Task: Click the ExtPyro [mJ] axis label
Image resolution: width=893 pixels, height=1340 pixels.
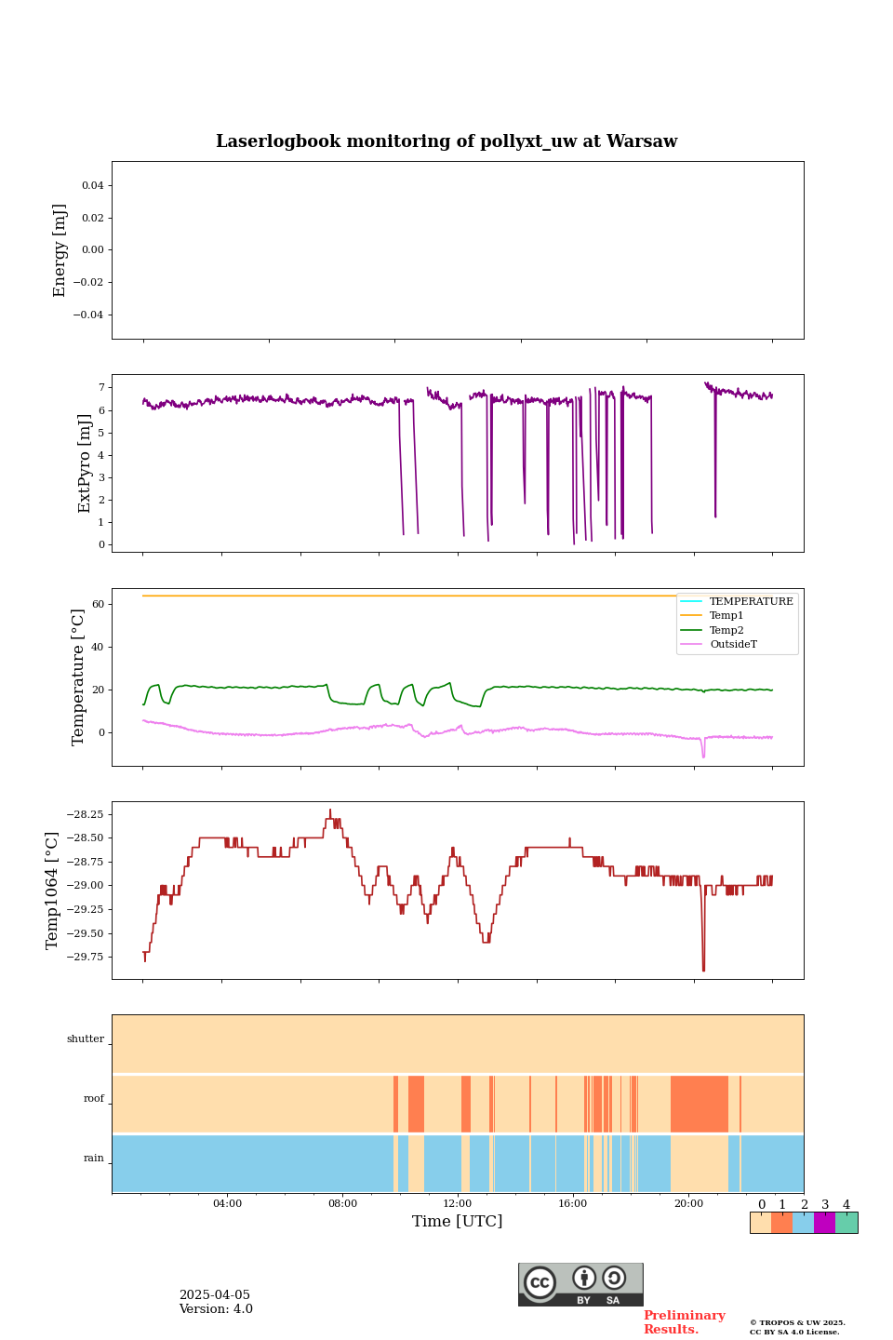Action: tap(85, 463)
